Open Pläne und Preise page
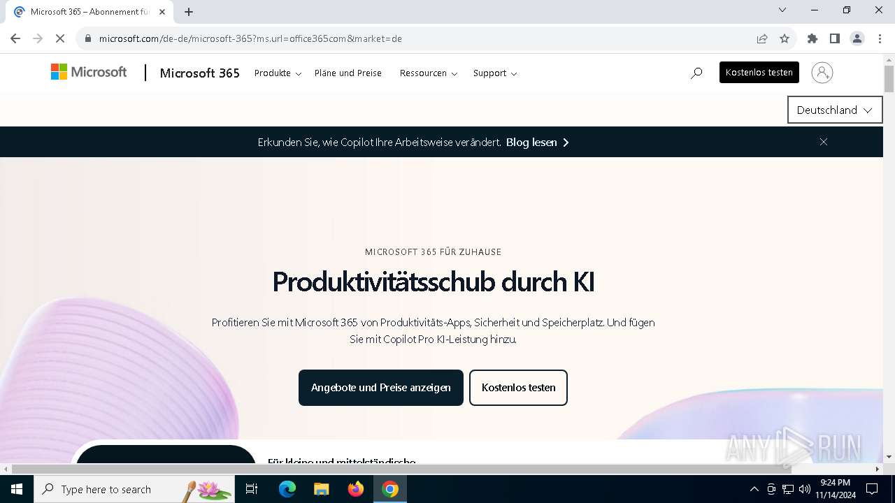This screenshot has height=503, width=895. click(x=348, y=73)
